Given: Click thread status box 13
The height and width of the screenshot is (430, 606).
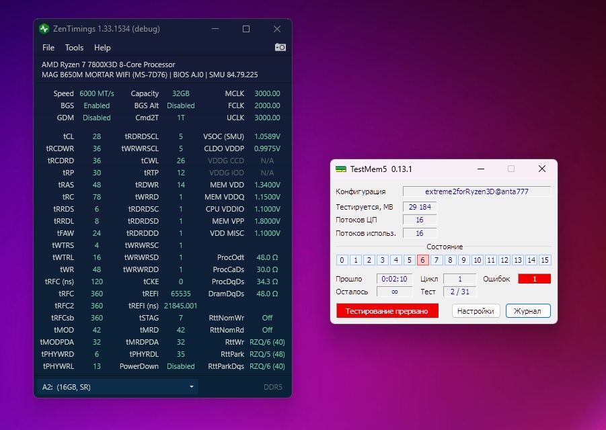Looking at the screenshot, I should 518,260.
